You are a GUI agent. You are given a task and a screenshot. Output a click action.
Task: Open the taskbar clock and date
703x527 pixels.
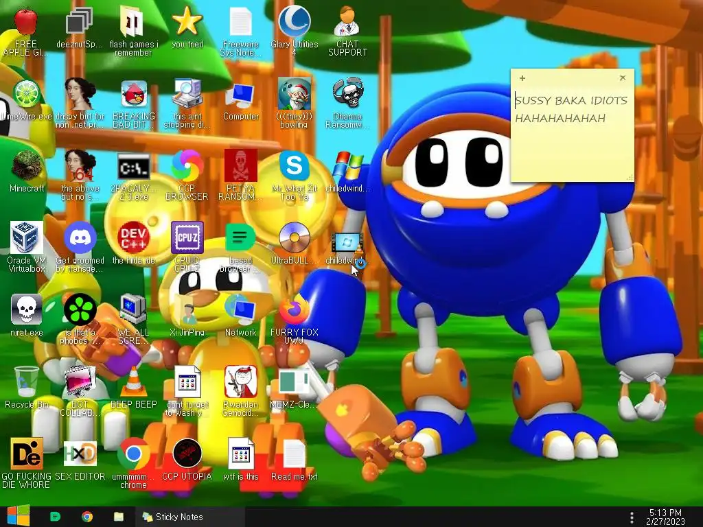click(x=665, y=517)
